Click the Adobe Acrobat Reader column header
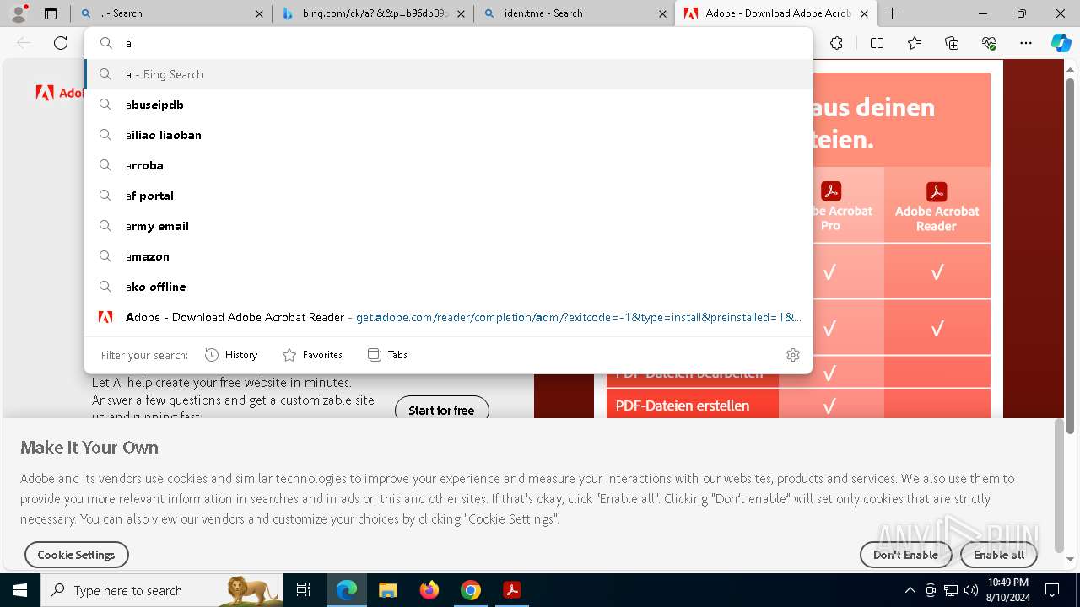 click(x=937, y=206)
